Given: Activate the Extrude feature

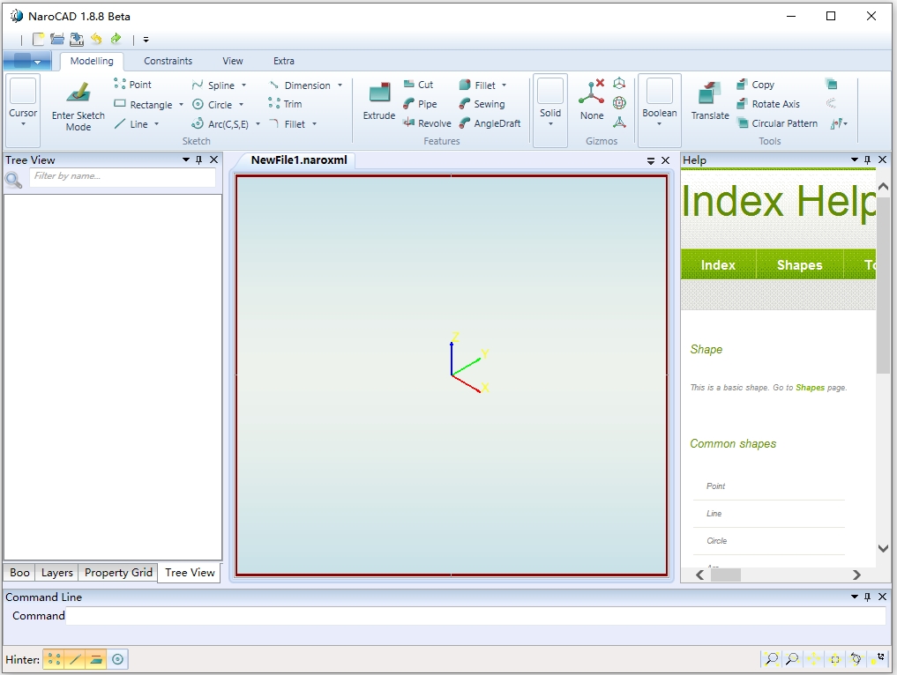Looking at the screenshot, I should click(378, 101).
